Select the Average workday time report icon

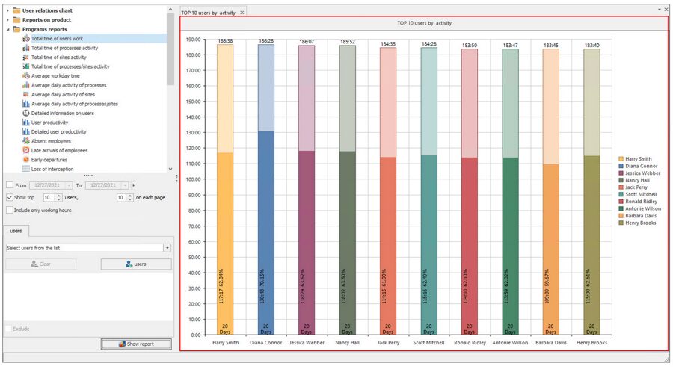(x=26, y=75)
